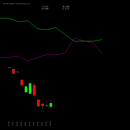
Task: Click the low value L: 2.75
Action: (66, 9)
